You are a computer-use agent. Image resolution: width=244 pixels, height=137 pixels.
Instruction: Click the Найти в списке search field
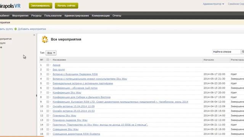226,52
